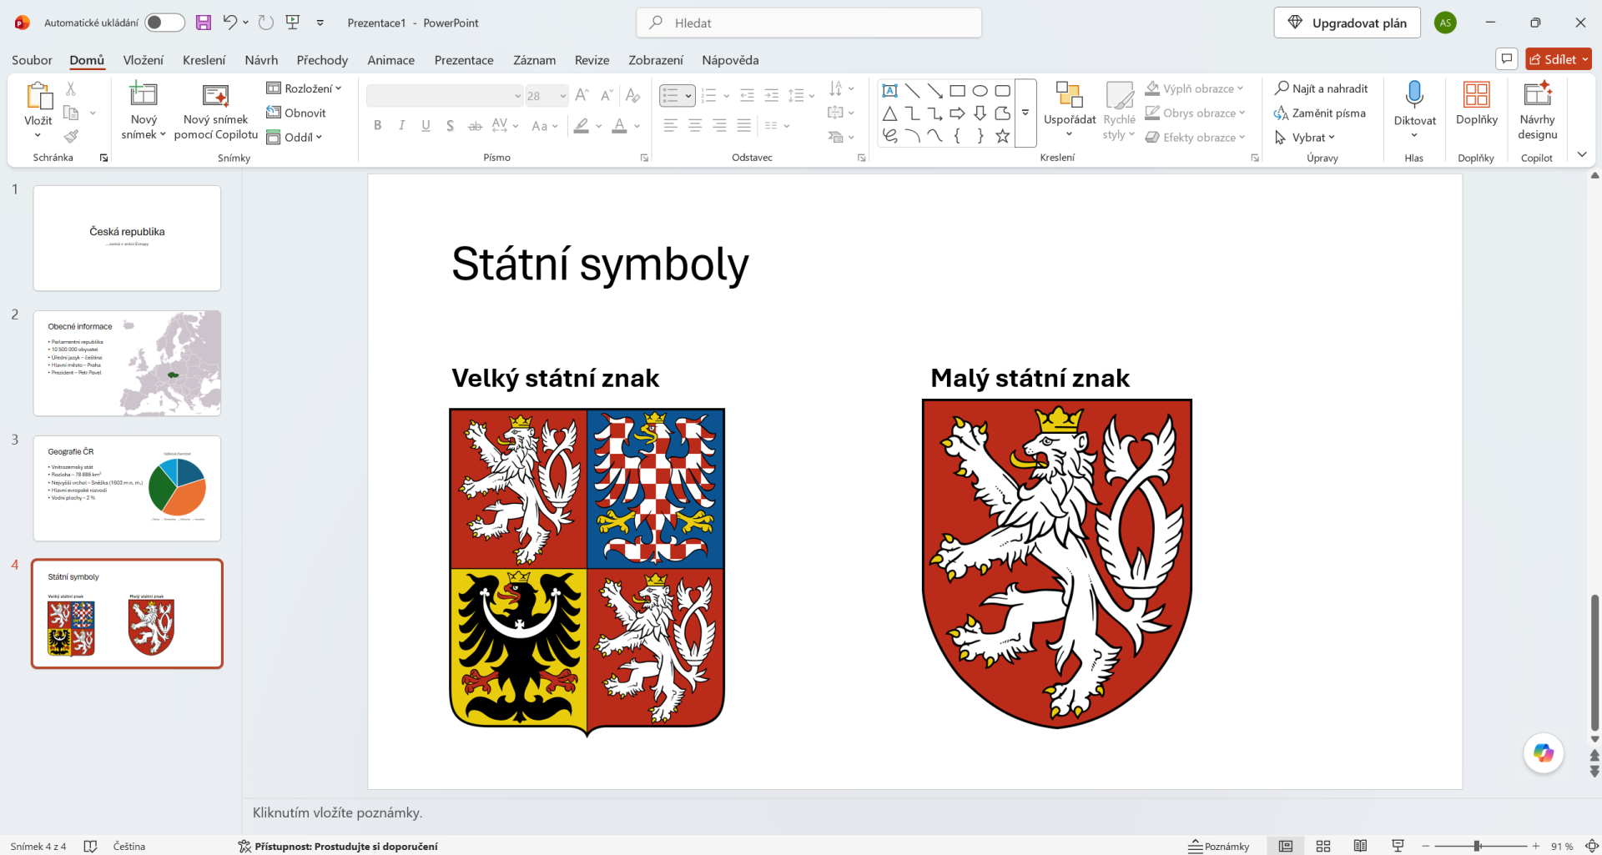This screenshot has height=855, width=1602.
Task: Clear all formatting icon
Action: pyautogui.click(x=633, y=95)
